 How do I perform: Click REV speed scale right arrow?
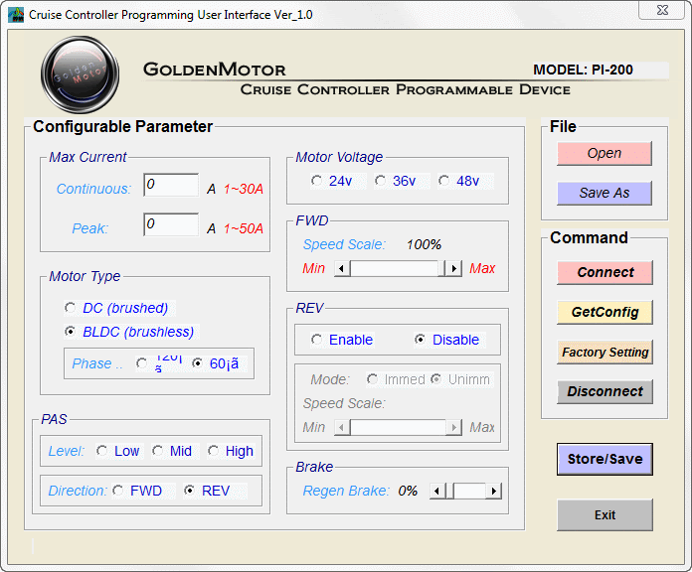(x=453, y=427)
